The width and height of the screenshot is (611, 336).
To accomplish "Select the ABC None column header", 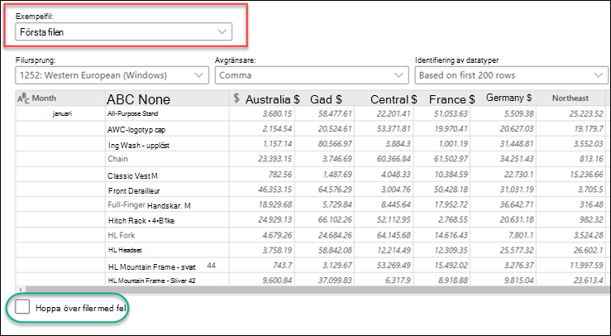I will click(167, 98).
